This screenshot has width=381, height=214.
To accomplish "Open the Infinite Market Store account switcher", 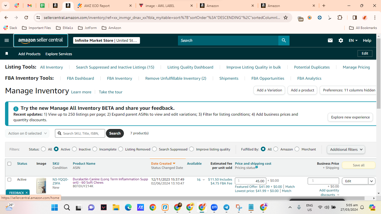I will coord(107,40).
